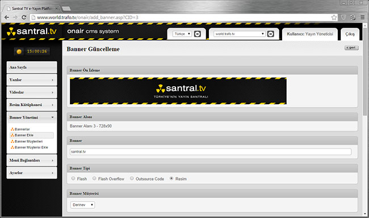Screen dimensions: 369x218
Task: Apply language with the arrow button beside Türkçe
Action: click(x=197, y=34)
